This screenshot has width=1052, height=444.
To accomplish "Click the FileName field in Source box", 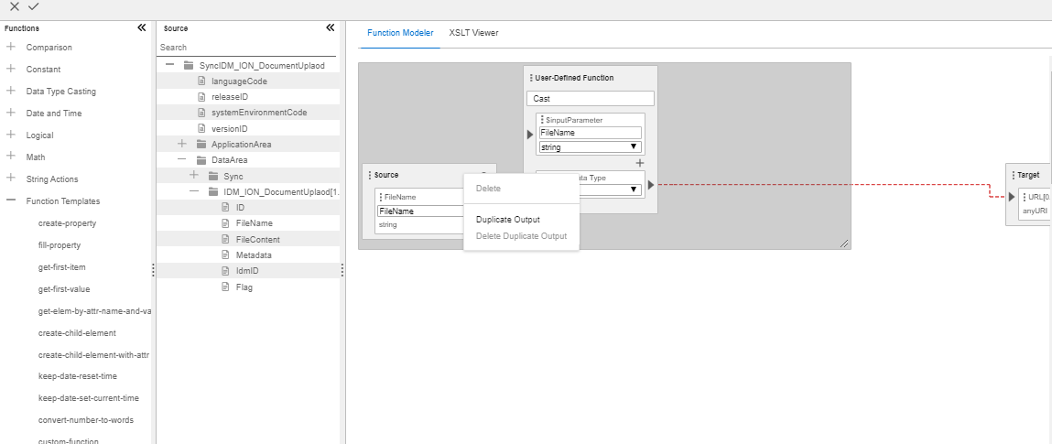I will pos(420,211).
